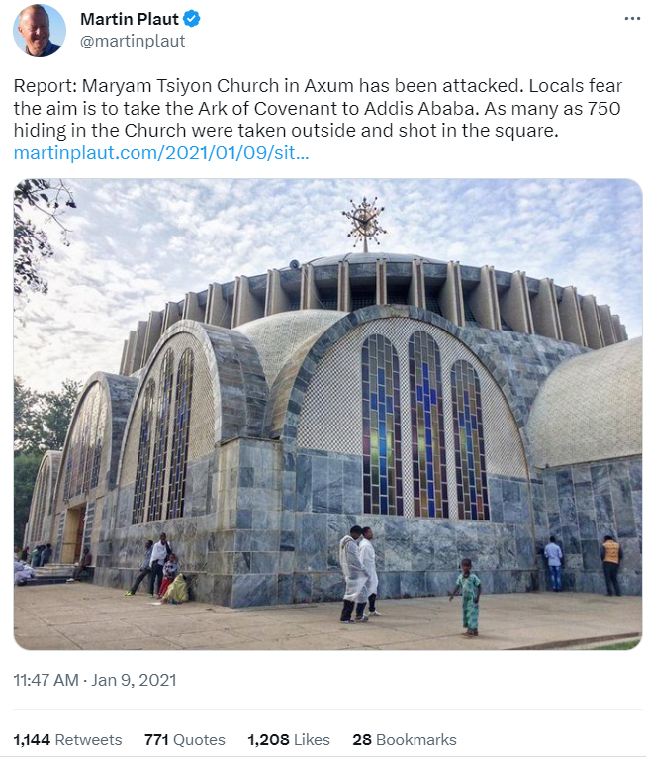The width and height of the screenshot is (646, 757).
Task: Open the three-dot more options menu
Action: 631,19
